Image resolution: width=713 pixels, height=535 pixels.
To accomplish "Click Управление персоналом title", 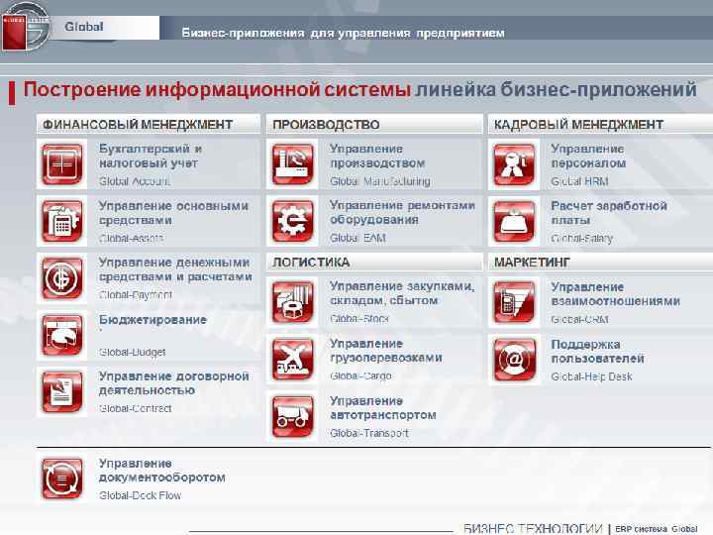I will (588, 157).
